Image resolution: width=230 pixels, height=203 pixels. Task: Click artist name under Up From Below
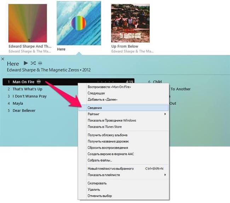(132, 52)
